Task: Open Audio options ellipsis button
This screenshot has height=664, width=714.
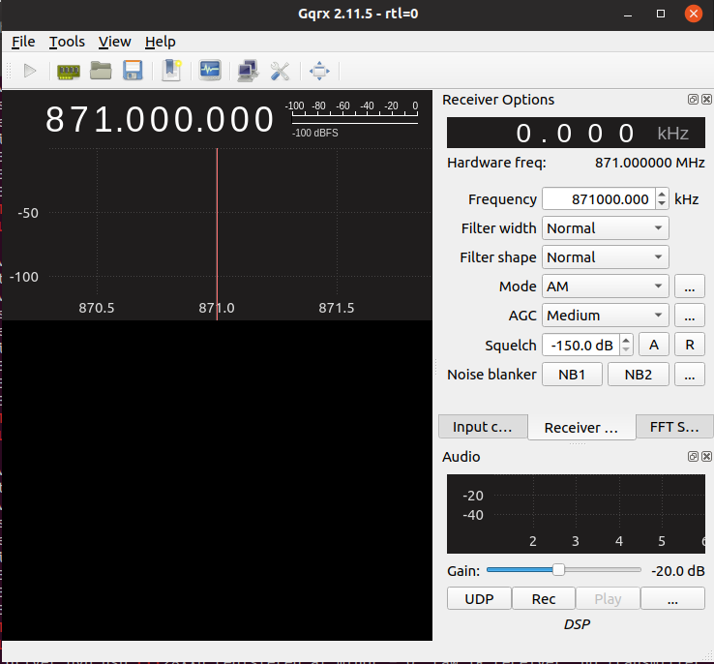Action: pyautogui.click(x=672, y=598)
